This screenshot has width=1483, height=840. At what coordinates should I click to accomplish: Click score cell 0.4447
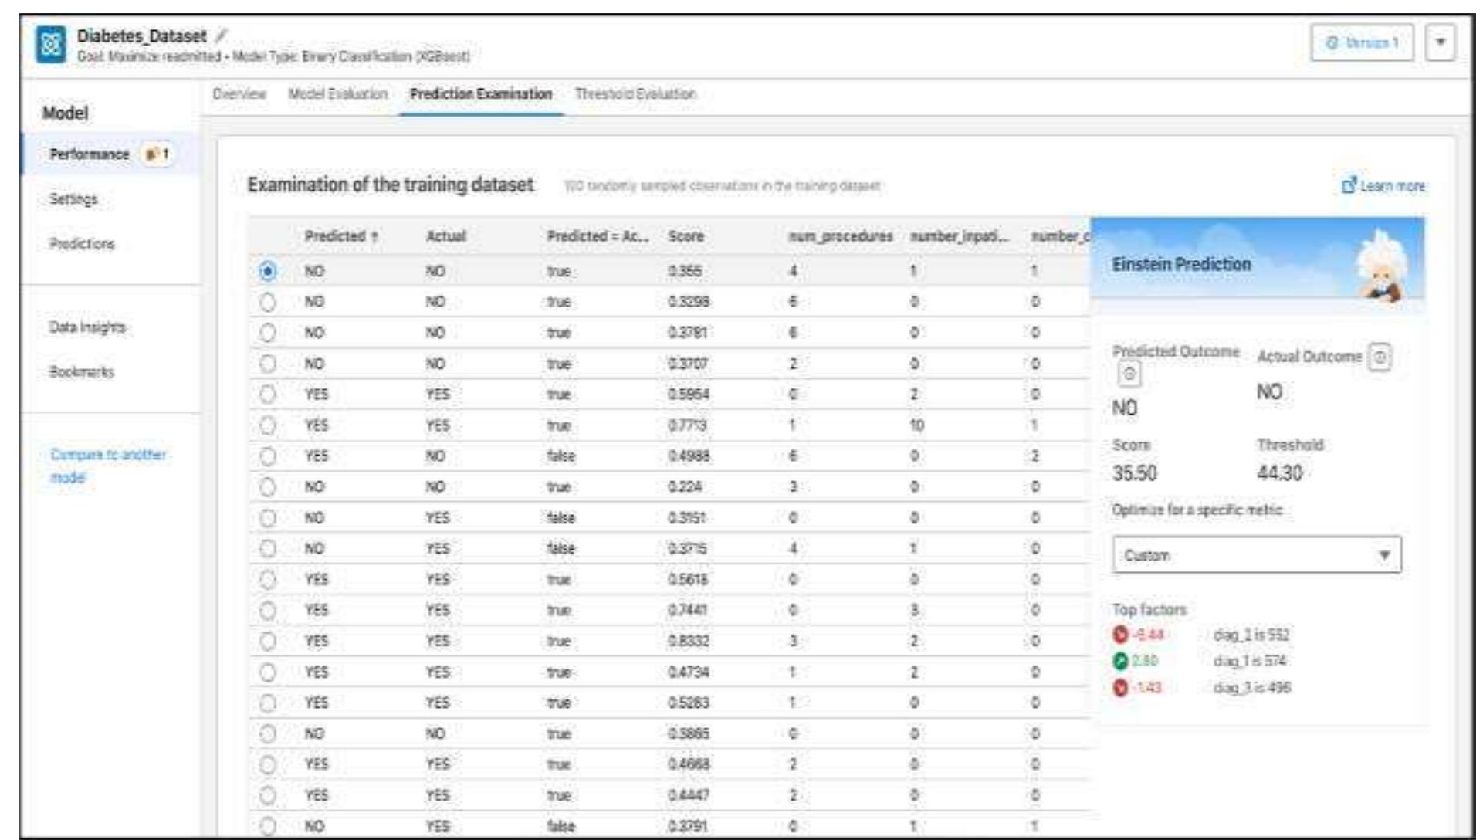tap(688, 795)
